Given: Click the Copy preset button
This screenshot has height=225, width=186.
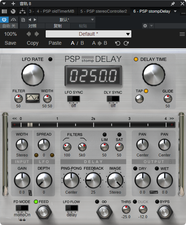Looking at the screenshot, I should 33,43.
